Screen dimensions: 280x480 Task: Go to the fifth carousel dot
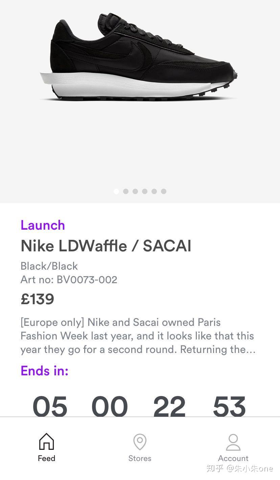(x=154, y=191)
